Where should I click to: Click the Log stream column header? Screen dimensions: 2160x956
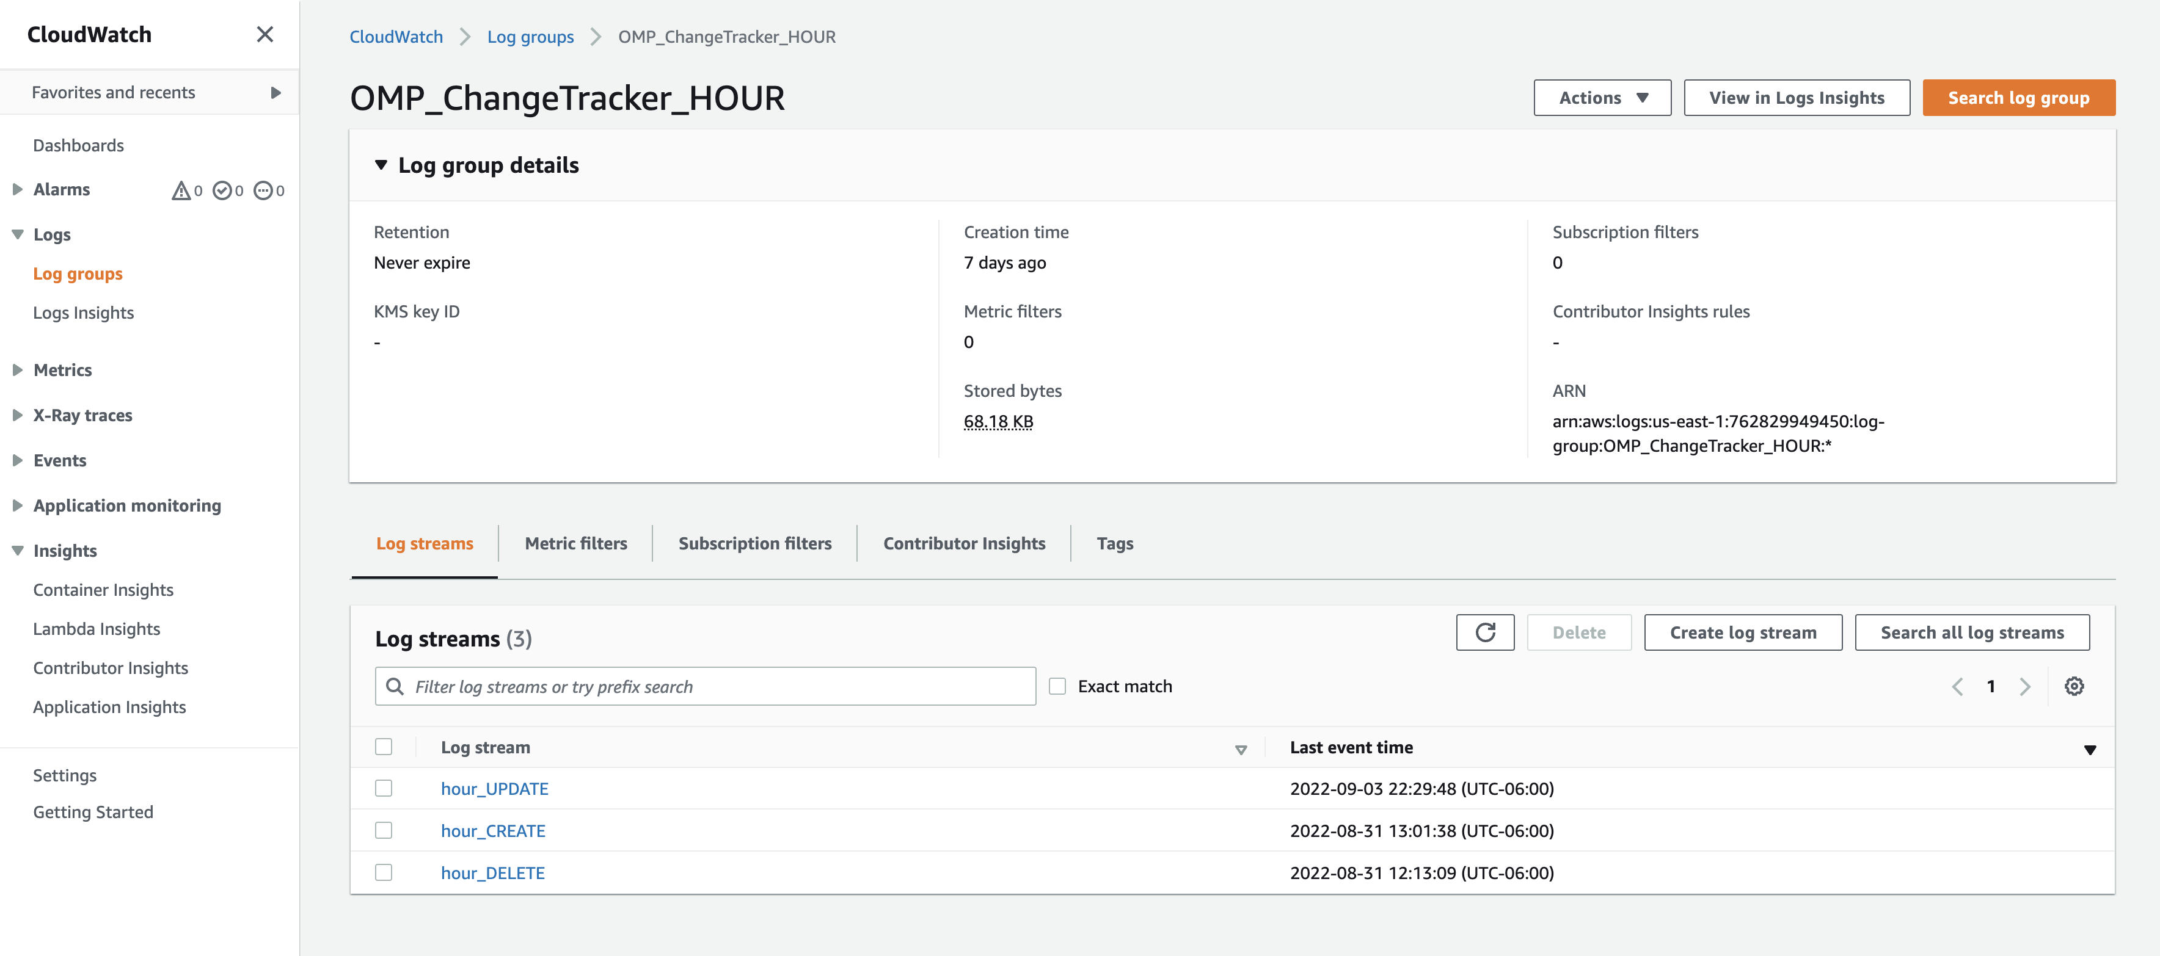pyautogui.click(x=486, y=747)
